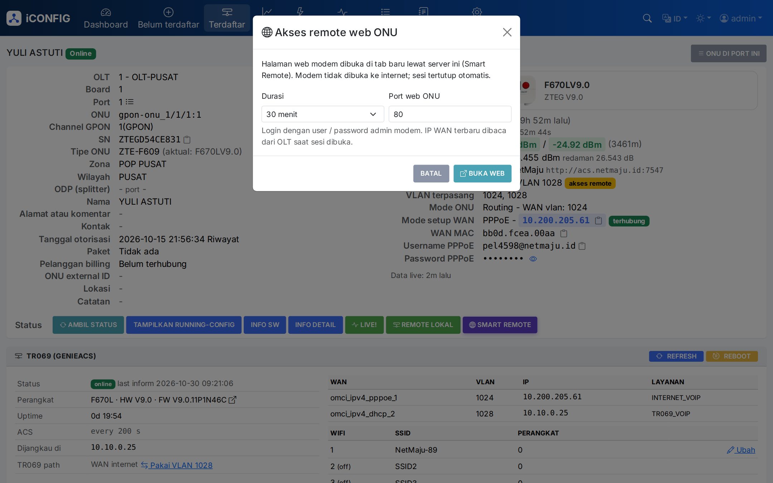
Task: Open the chart icon menu in navbar
Action: coord(267,11)
